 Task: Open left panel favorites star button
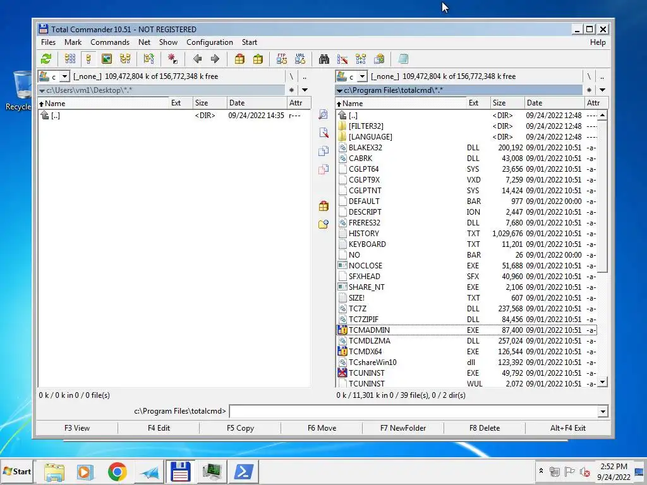pos(291,90)
